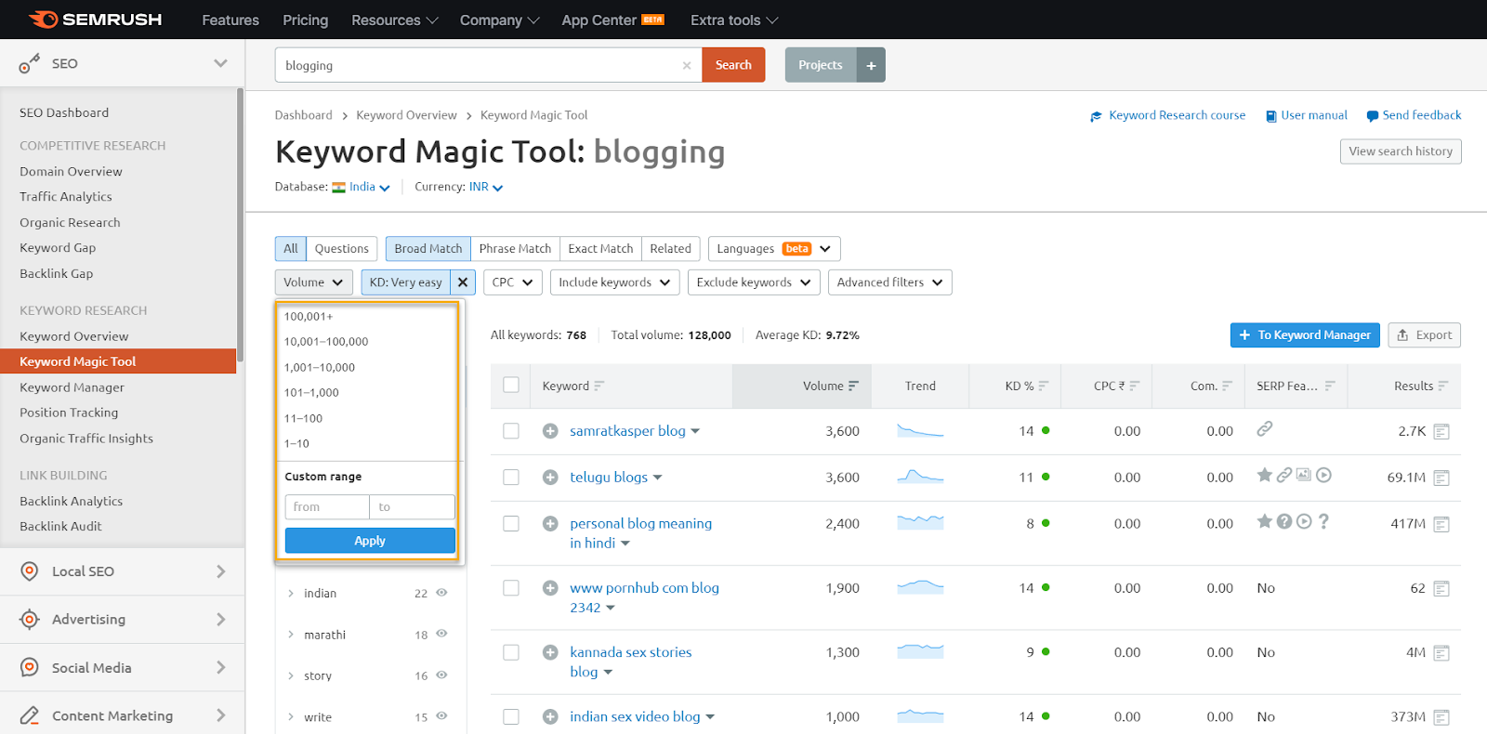Click the Advertising target icon

30,620
